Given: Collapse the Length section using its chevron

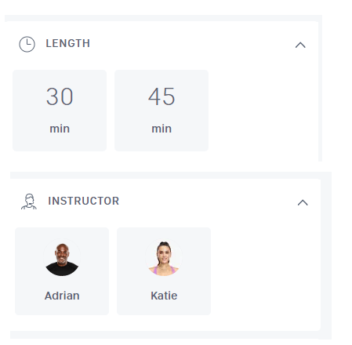Looking at the screenshot, I should click(x=300, y=45).
